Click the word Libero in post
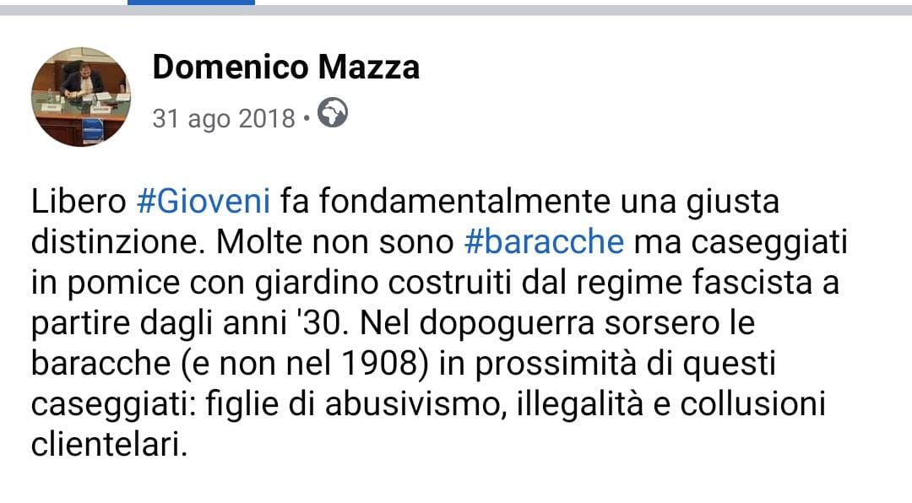The height and width of the screenshot is (503, 912). coord(79,201)
